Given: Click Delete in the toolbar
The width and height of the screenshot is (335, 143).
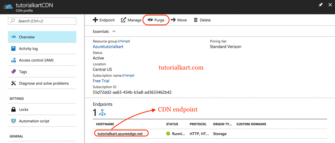Looking at the screenshot, I should point(202,20).
